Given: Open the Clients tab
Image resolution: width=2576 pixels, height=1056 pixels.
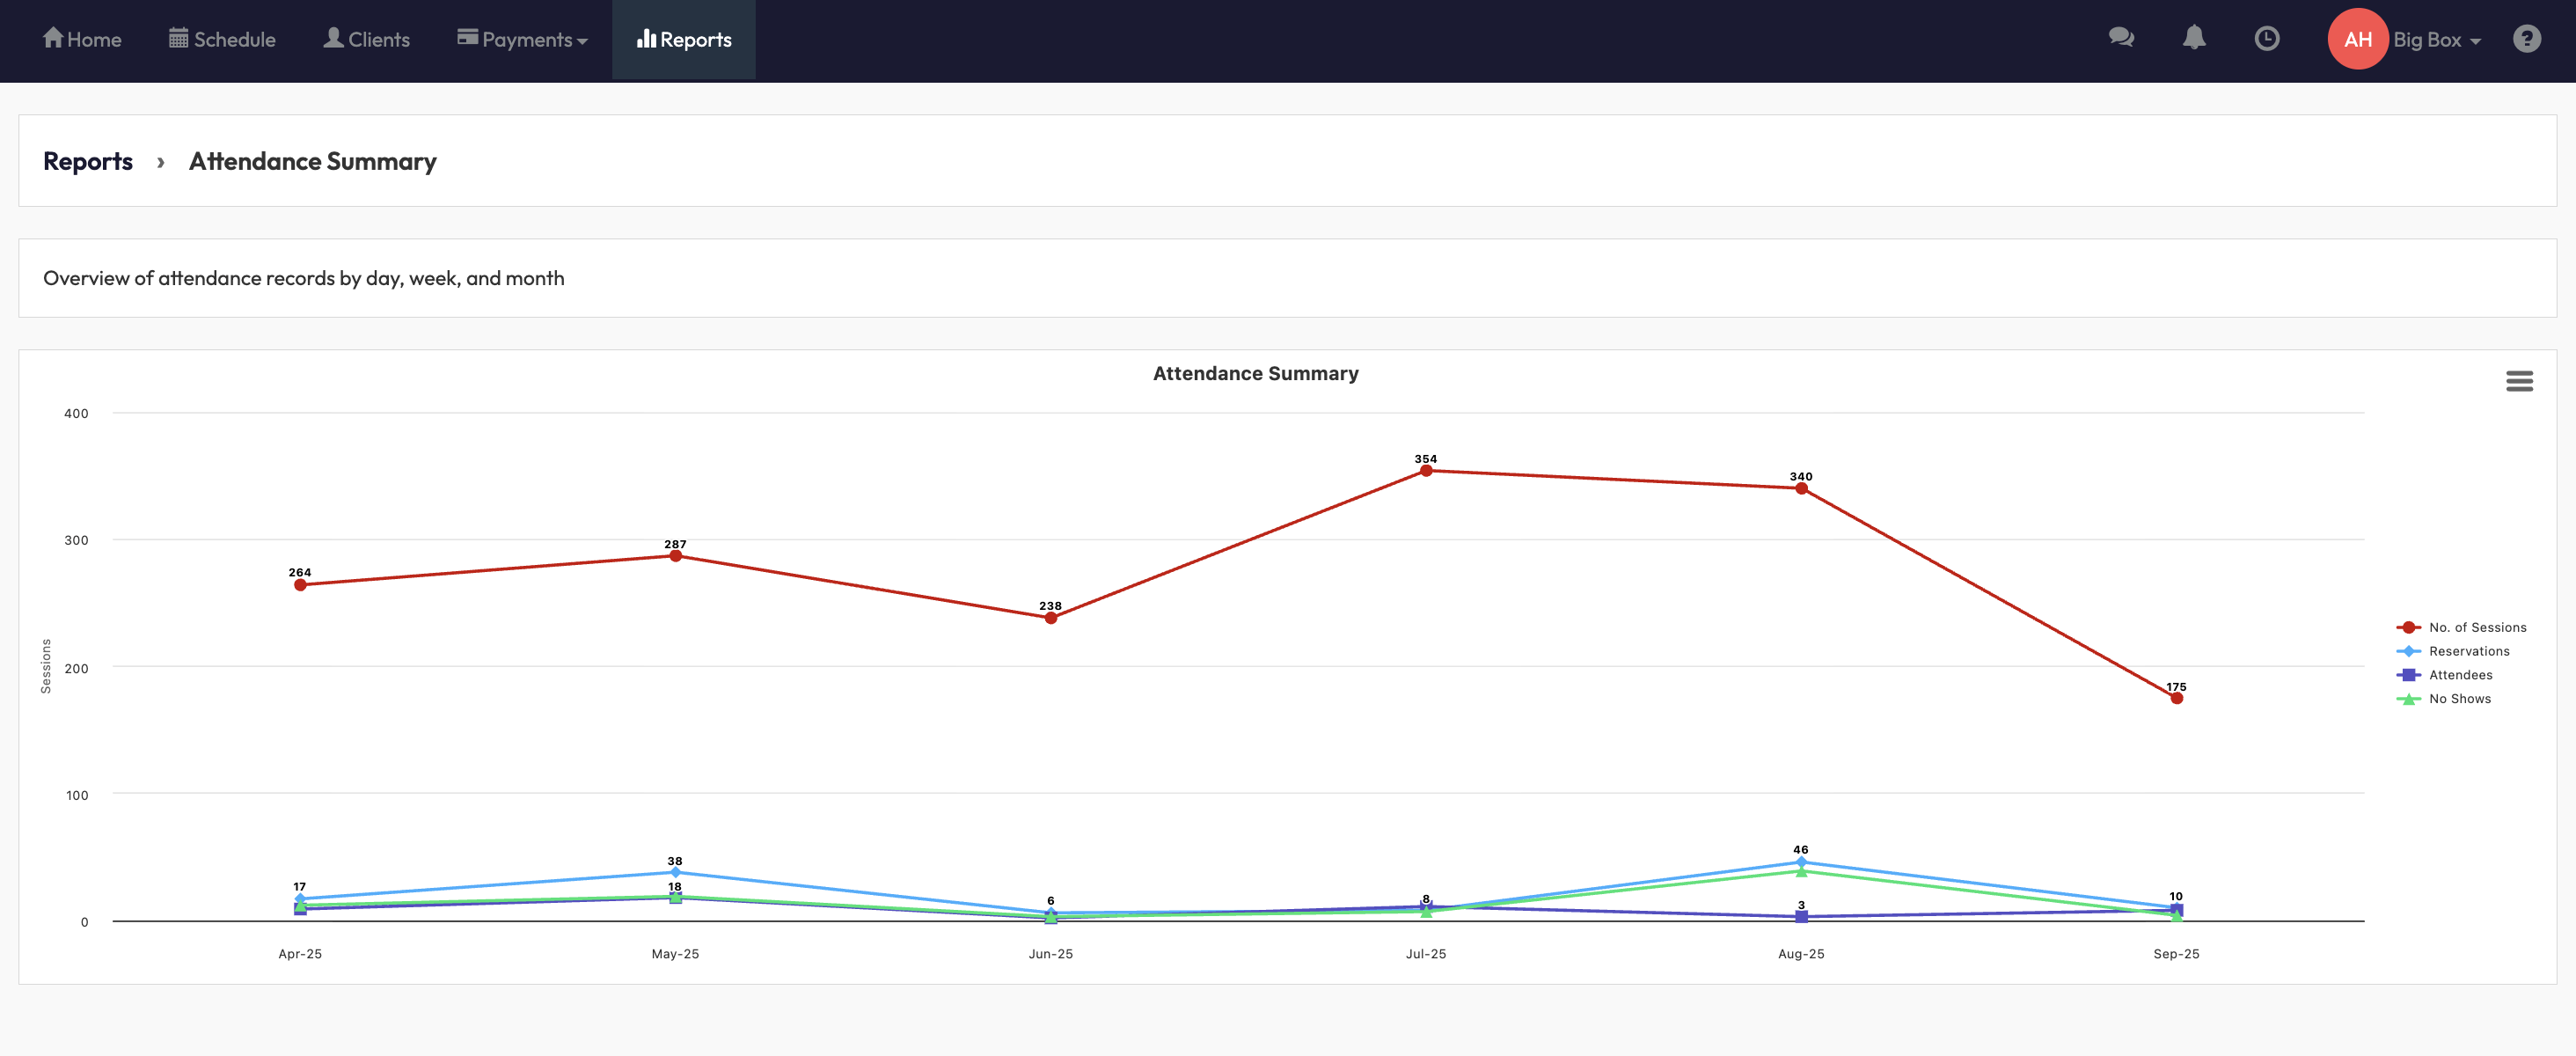Looking at the screenshot, I should point(366,39).
